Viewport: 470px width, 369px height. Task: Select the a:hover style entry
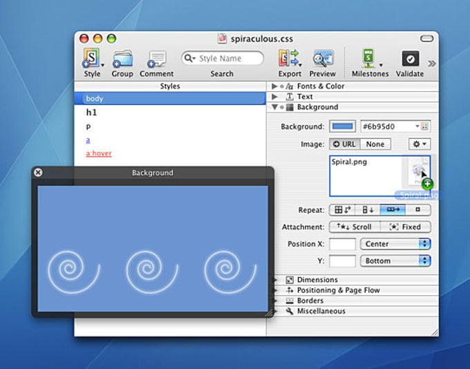99,153
